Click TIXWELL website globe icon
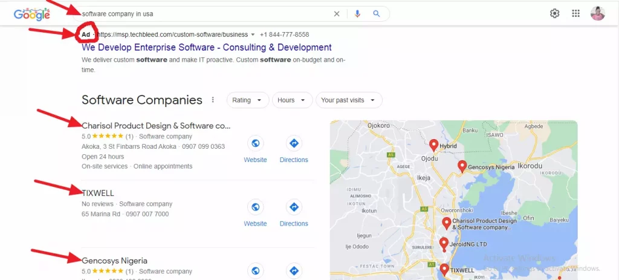 pos(256,207)
